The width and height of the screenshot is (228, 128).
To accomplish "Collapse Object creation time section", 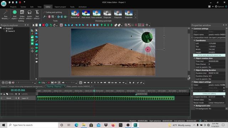I will tap(194, 58).
